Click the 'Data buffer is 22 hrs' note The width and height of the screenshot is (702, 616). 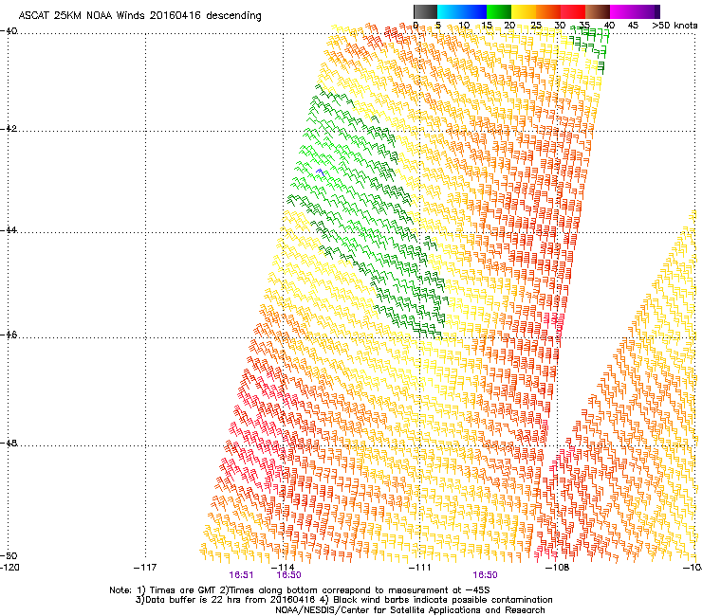(x=343, y=600)
